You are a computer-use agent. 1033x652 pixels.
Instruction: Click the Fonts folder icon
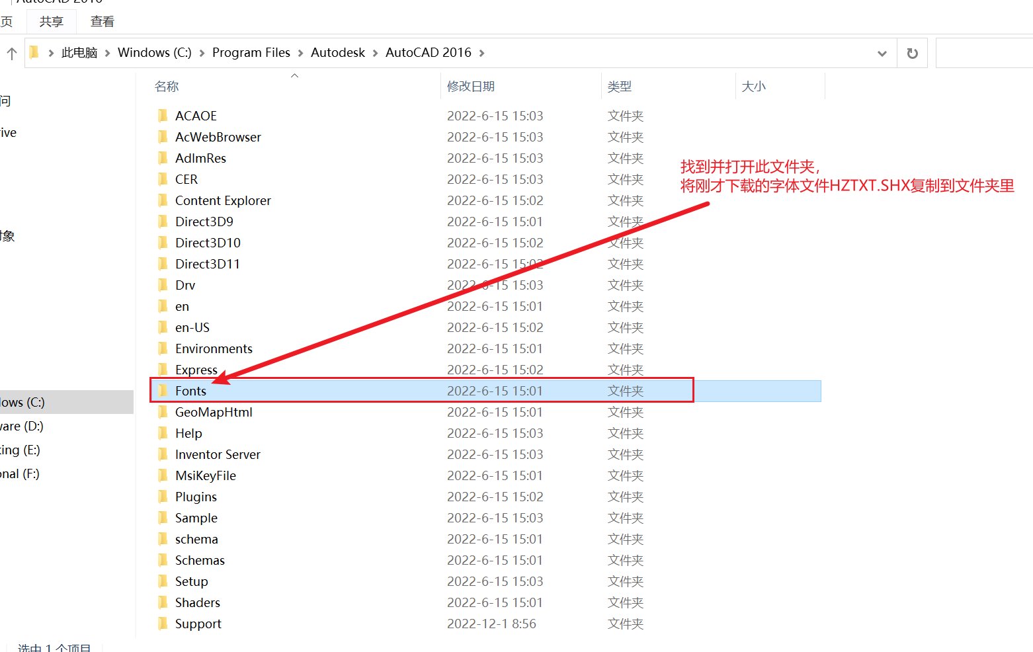[x=163, y=391]
